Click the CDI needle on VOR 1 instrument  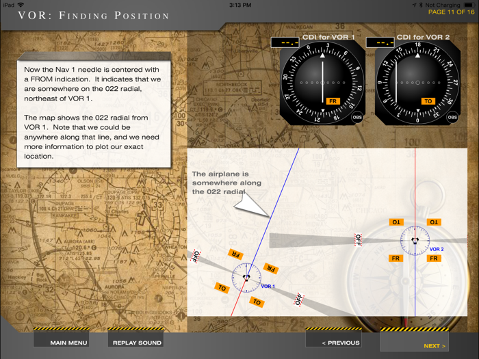322,82
